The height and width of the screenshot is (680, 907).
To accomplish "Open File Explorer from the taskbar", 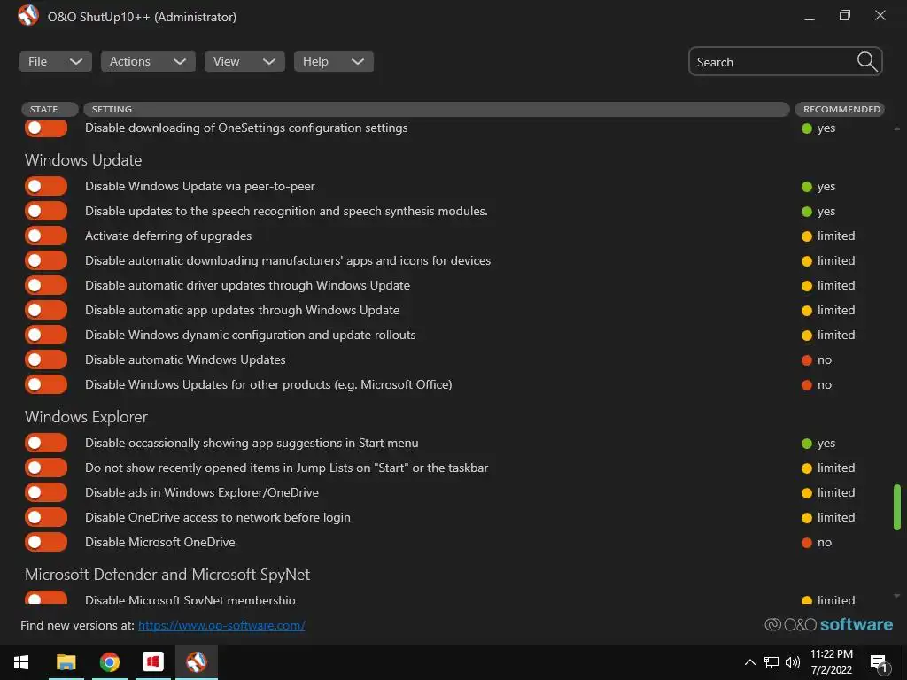I will pyautogui.click(x=66, y=661).
